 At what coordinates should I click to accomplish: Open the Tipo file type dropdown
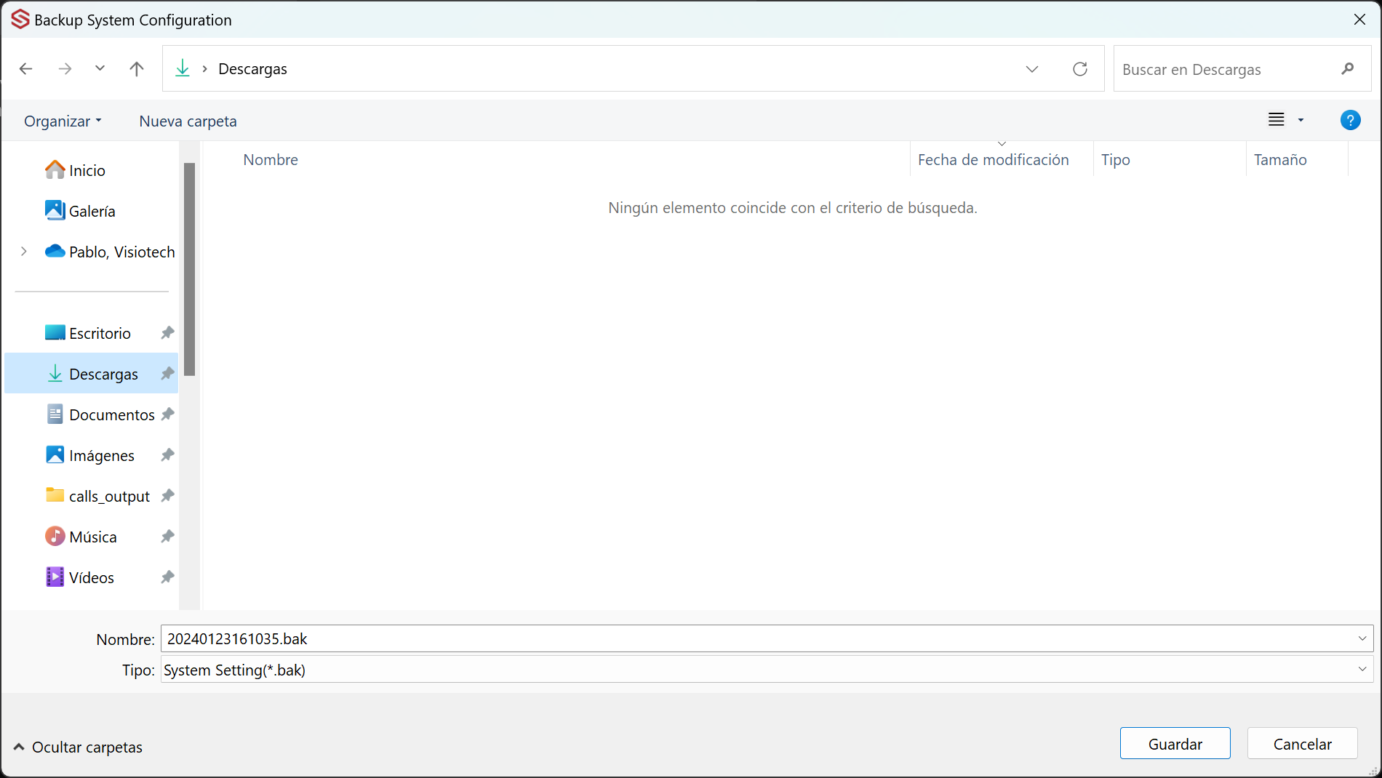(1362, 669)
